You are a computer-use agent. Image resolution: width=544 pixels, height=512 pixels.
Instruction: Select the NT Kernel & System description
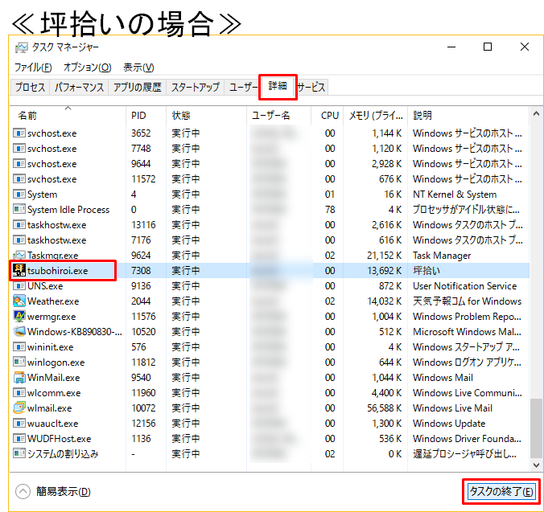tap(455, 194)
